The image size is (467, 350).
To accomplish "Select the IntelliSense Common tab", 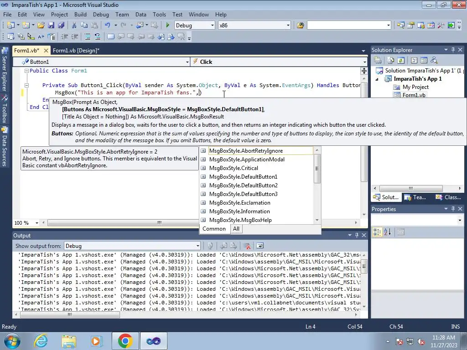I will [214, 229].
